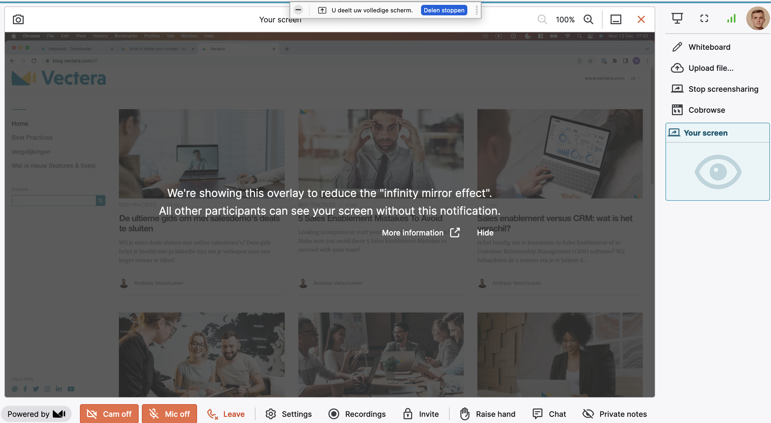Viewport: 771px width, 423px height.
Task: Choose Upload file option
Action: [702, 68]
